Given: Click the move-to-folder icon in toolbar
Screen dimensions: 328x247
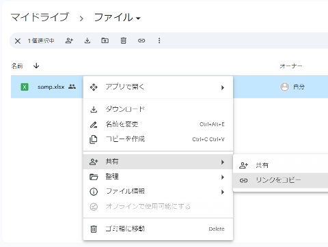Looking at the screenshot, I should (105, 40).
